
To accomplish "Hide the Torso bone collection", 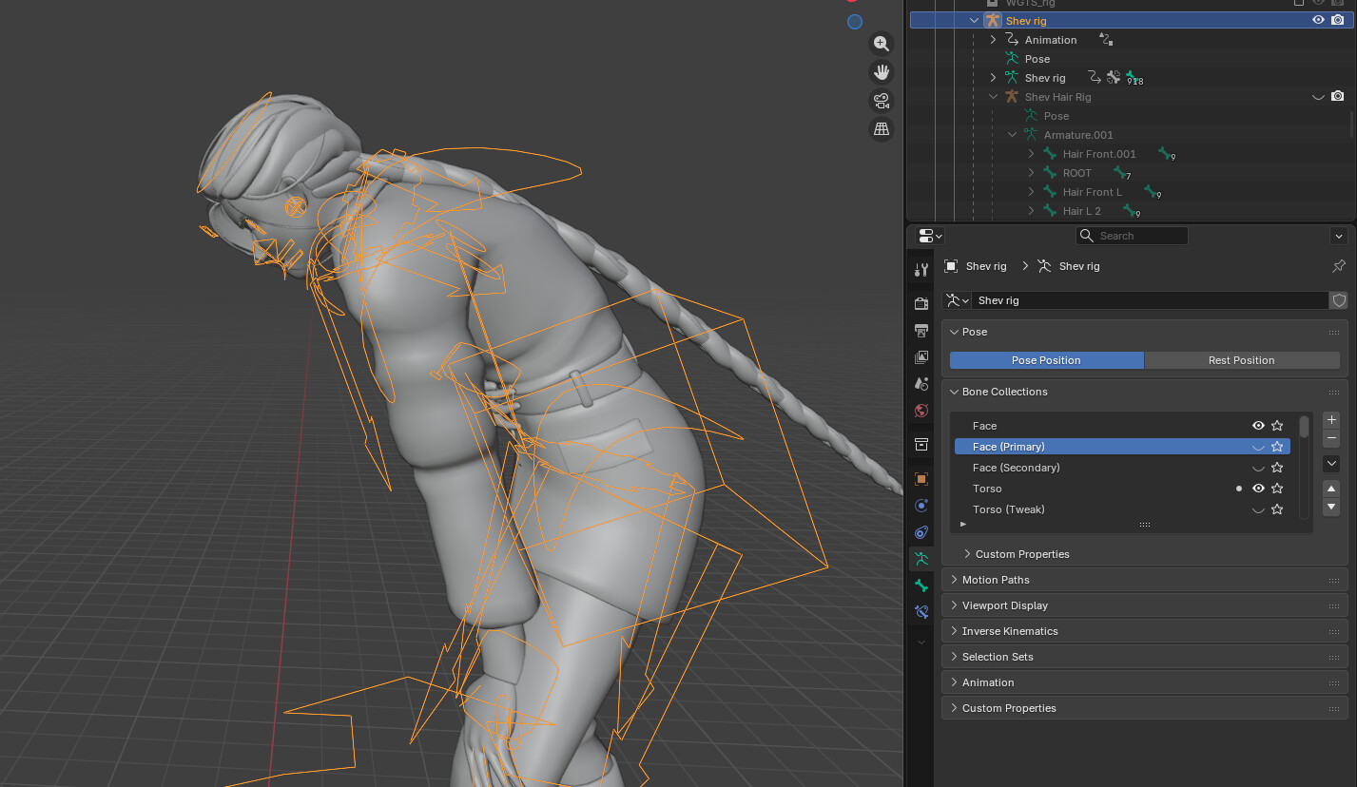I will 1258,489.
